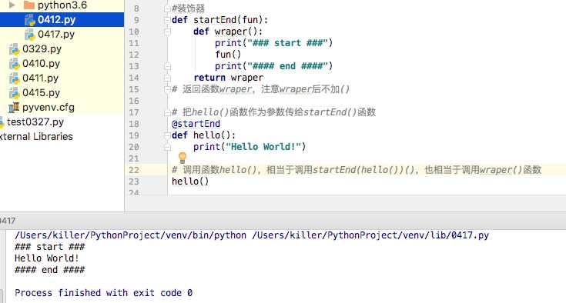Open the 0417.py file
Image resolution: width=566 pixels, height=303 pixels.
click(56, 35)
